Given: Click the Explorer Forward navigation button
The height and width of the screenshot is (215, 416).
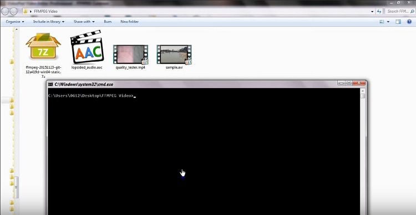Looking at the screenshot, I should point(13,11).
